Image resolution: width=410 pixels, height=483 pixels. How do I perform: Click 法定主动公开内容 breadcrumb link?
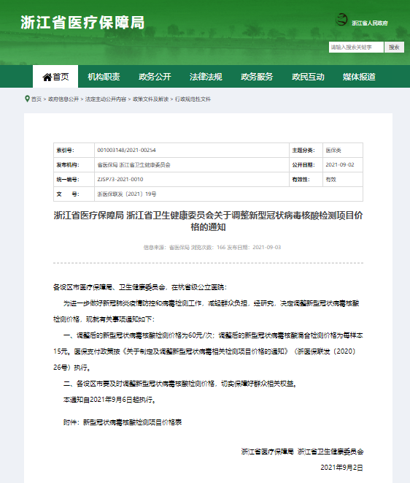[106, 99]
